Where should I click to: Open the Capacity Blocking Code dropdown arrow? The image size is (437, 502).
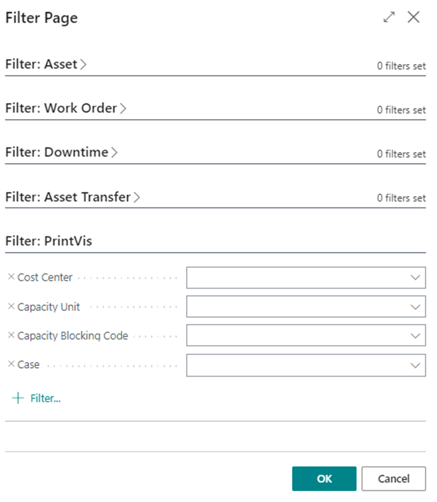[x=415, y=336]
